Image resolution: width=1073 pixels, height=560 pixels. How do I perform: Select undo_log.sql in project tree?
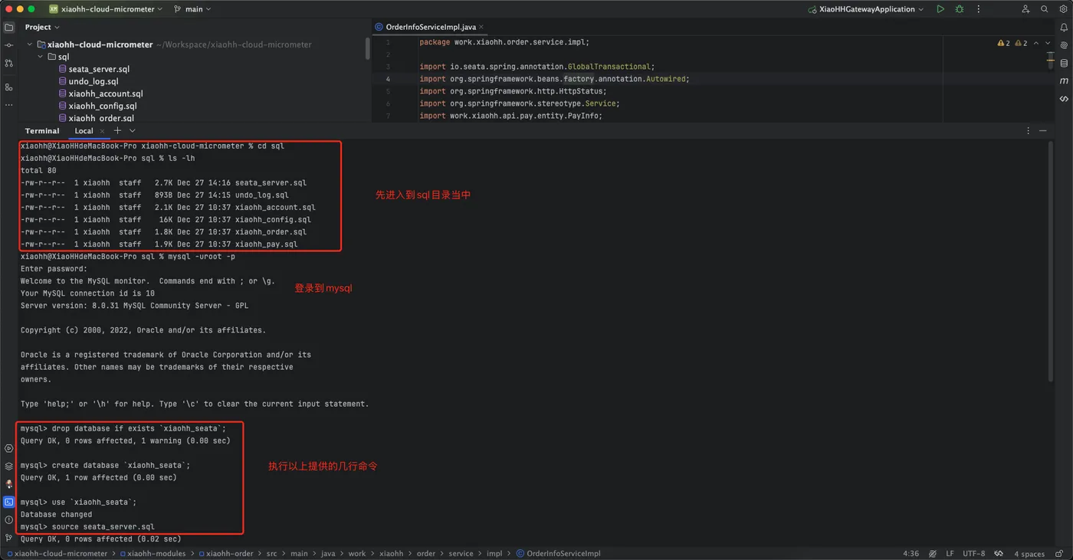94,81
